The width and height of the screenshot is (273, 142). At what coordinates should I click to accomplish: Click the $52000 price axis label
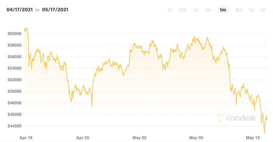tap(14, 80)
